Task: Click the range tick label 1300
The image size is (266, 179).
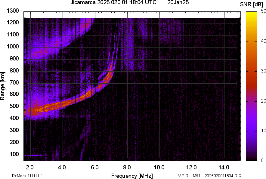Action: click(x=13, y=11)
